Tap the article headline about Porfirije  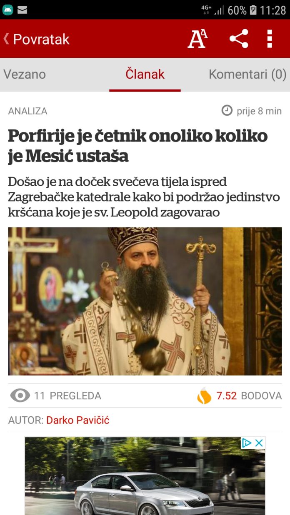tap(137, 146)
